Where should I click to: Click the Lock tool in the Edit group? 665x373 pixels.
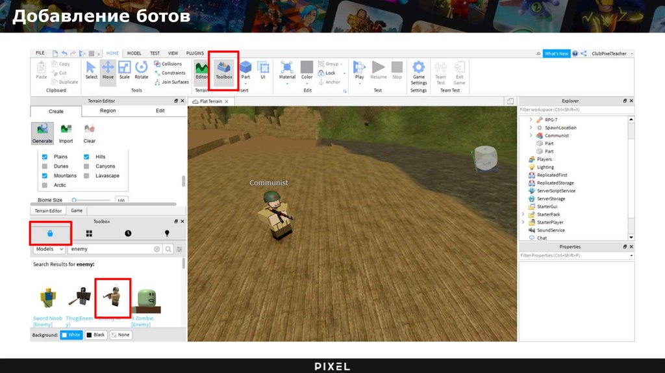pyautogui.click(x=327, y=73)
